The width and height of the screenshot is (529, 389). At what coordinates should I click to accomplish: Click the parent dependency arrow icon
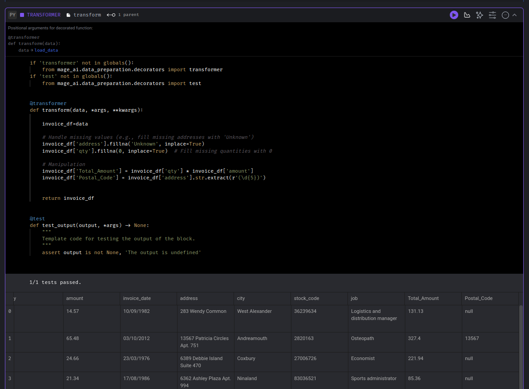coord(110,14)
